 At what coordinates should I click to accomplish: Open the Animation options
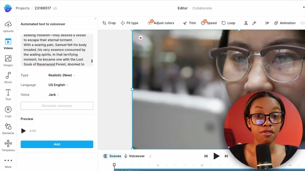click(x=285, y=23)
